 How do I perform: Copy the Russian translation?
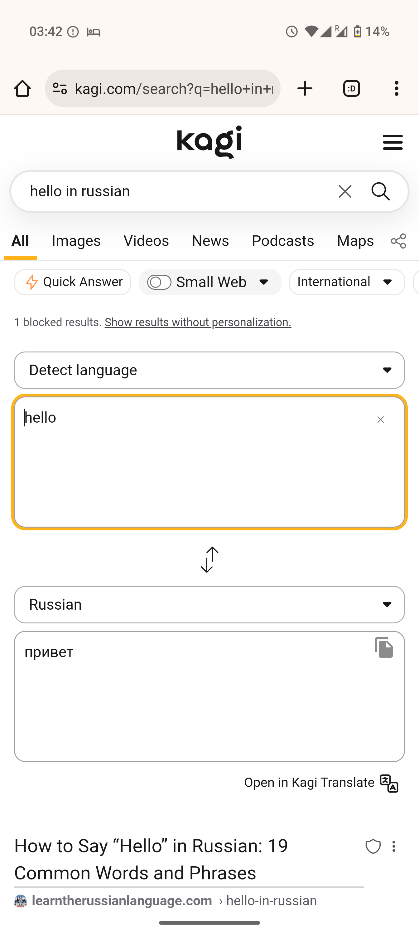click(384, 647)
